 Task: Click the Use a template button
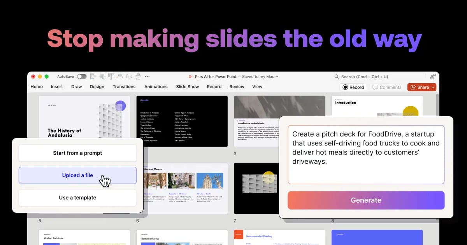77,198
